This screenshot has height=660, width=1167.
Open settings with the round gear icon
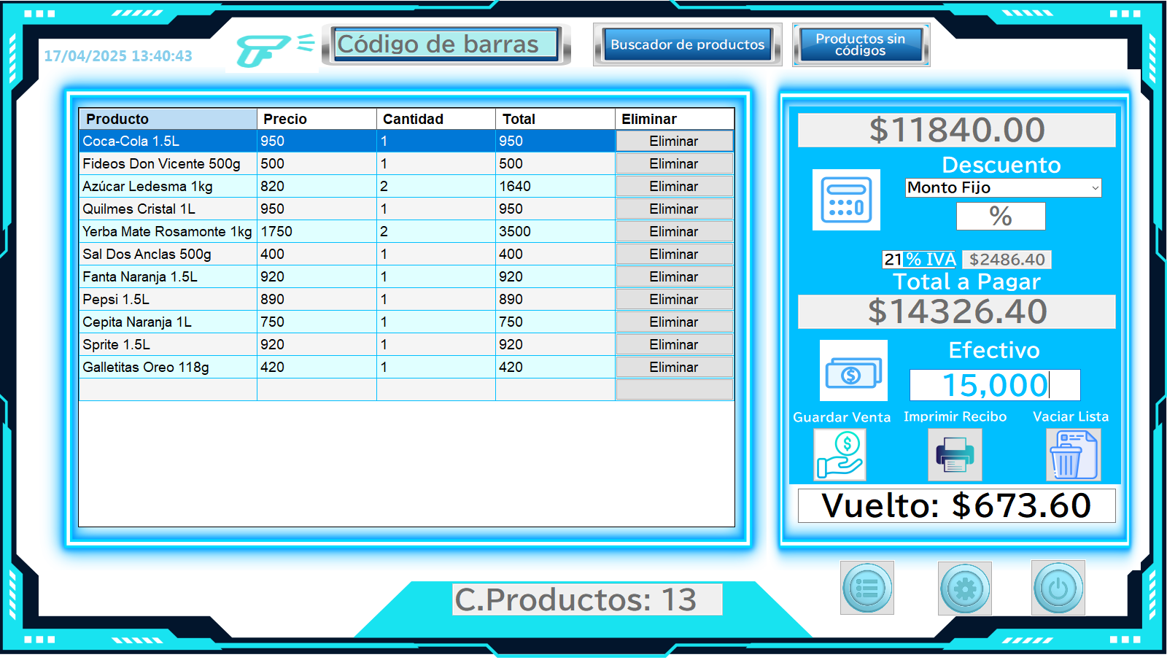pos(964,588)
